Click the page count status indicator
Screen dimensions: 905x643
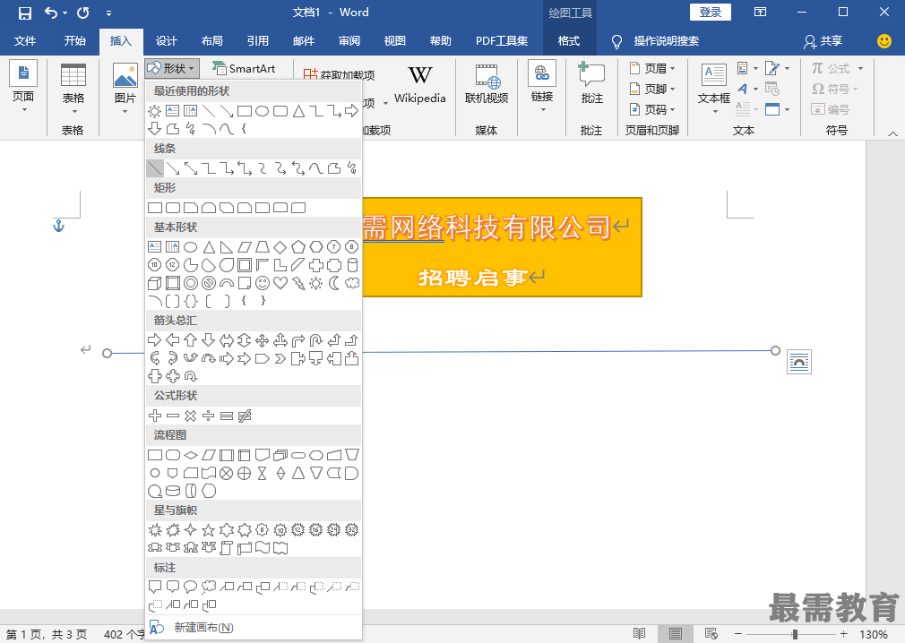coord(47,634)
